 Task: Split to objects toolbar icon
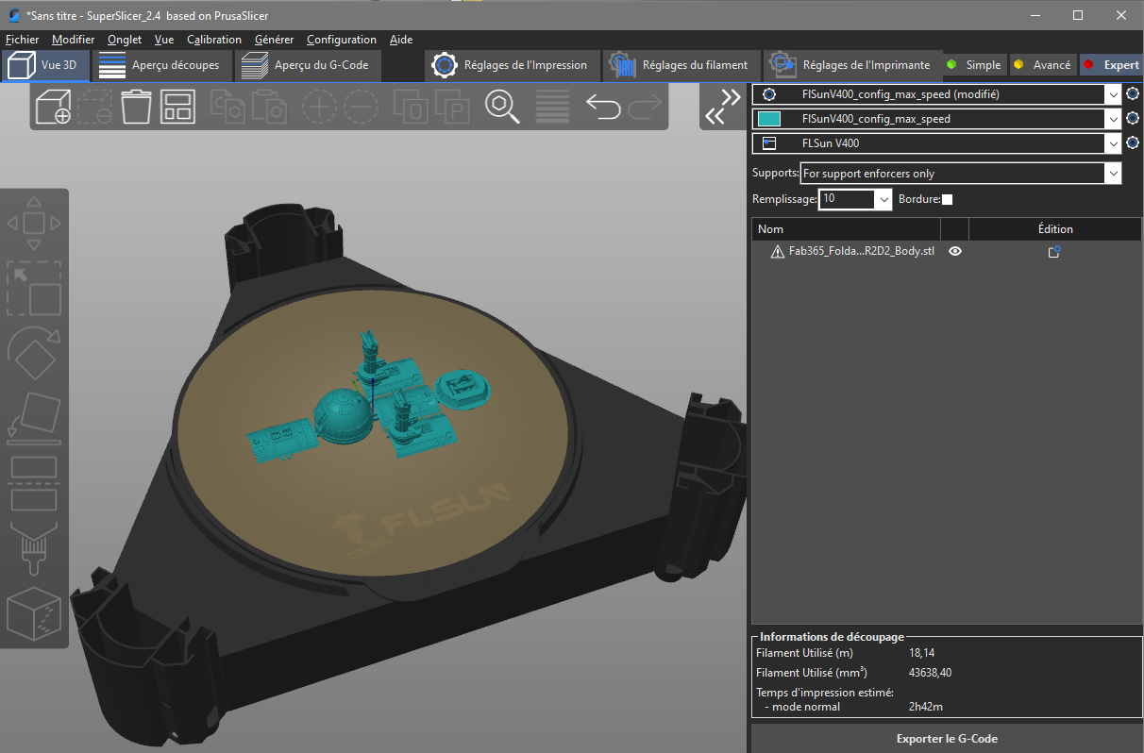(411, 106)
